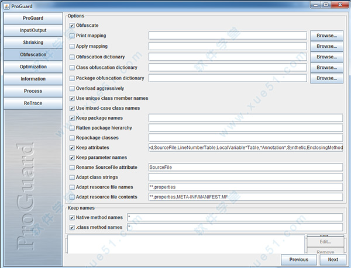This screenshot has width=351, height=268.
Task: Open the Shrinking tab
Action: 33,43
